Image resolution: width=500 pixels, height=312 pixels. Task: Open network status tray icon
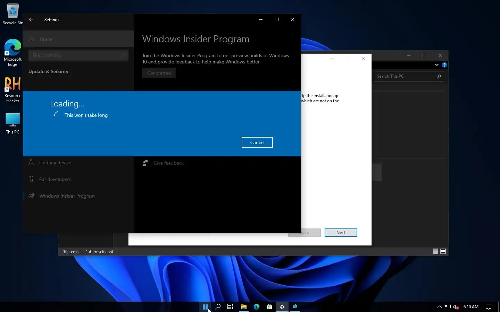pos(448,307)
